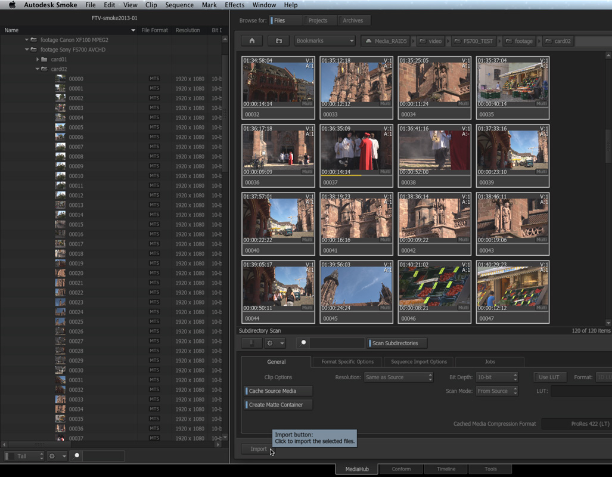This screenshot has width=612, height=477.
Task: Open the Bookmarks dropdown
Action: [325, 41]
